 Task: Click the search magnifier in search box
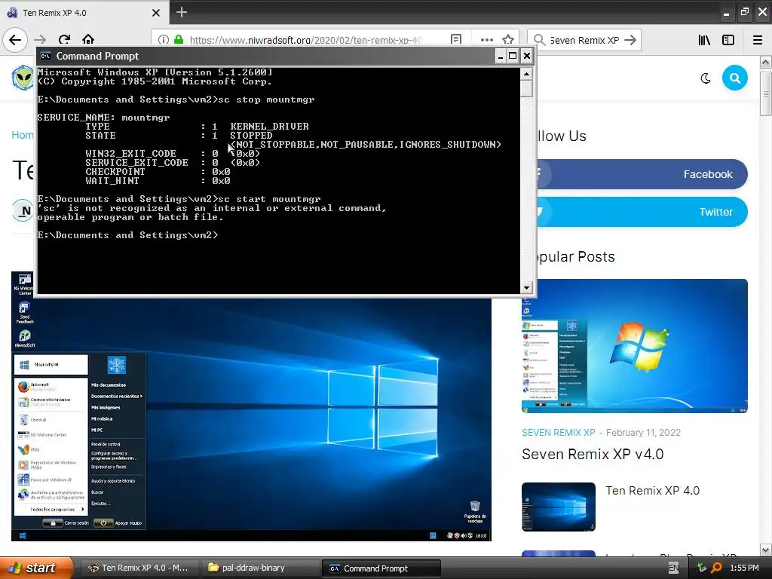[540, 40]
